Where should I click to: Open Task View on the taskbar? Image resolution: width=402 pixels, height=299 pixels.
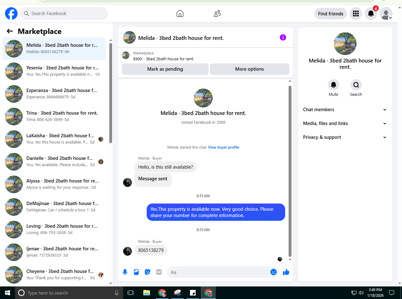pyautogui.click(x=131, y=293)
